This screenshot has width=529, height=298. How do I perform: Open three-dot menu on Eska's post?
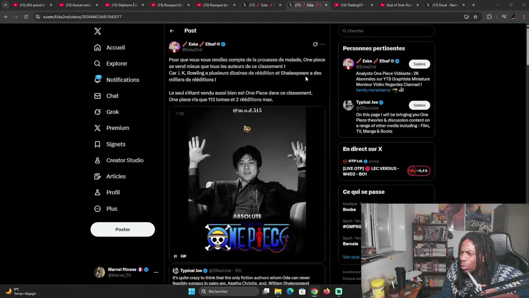point(323,44)
